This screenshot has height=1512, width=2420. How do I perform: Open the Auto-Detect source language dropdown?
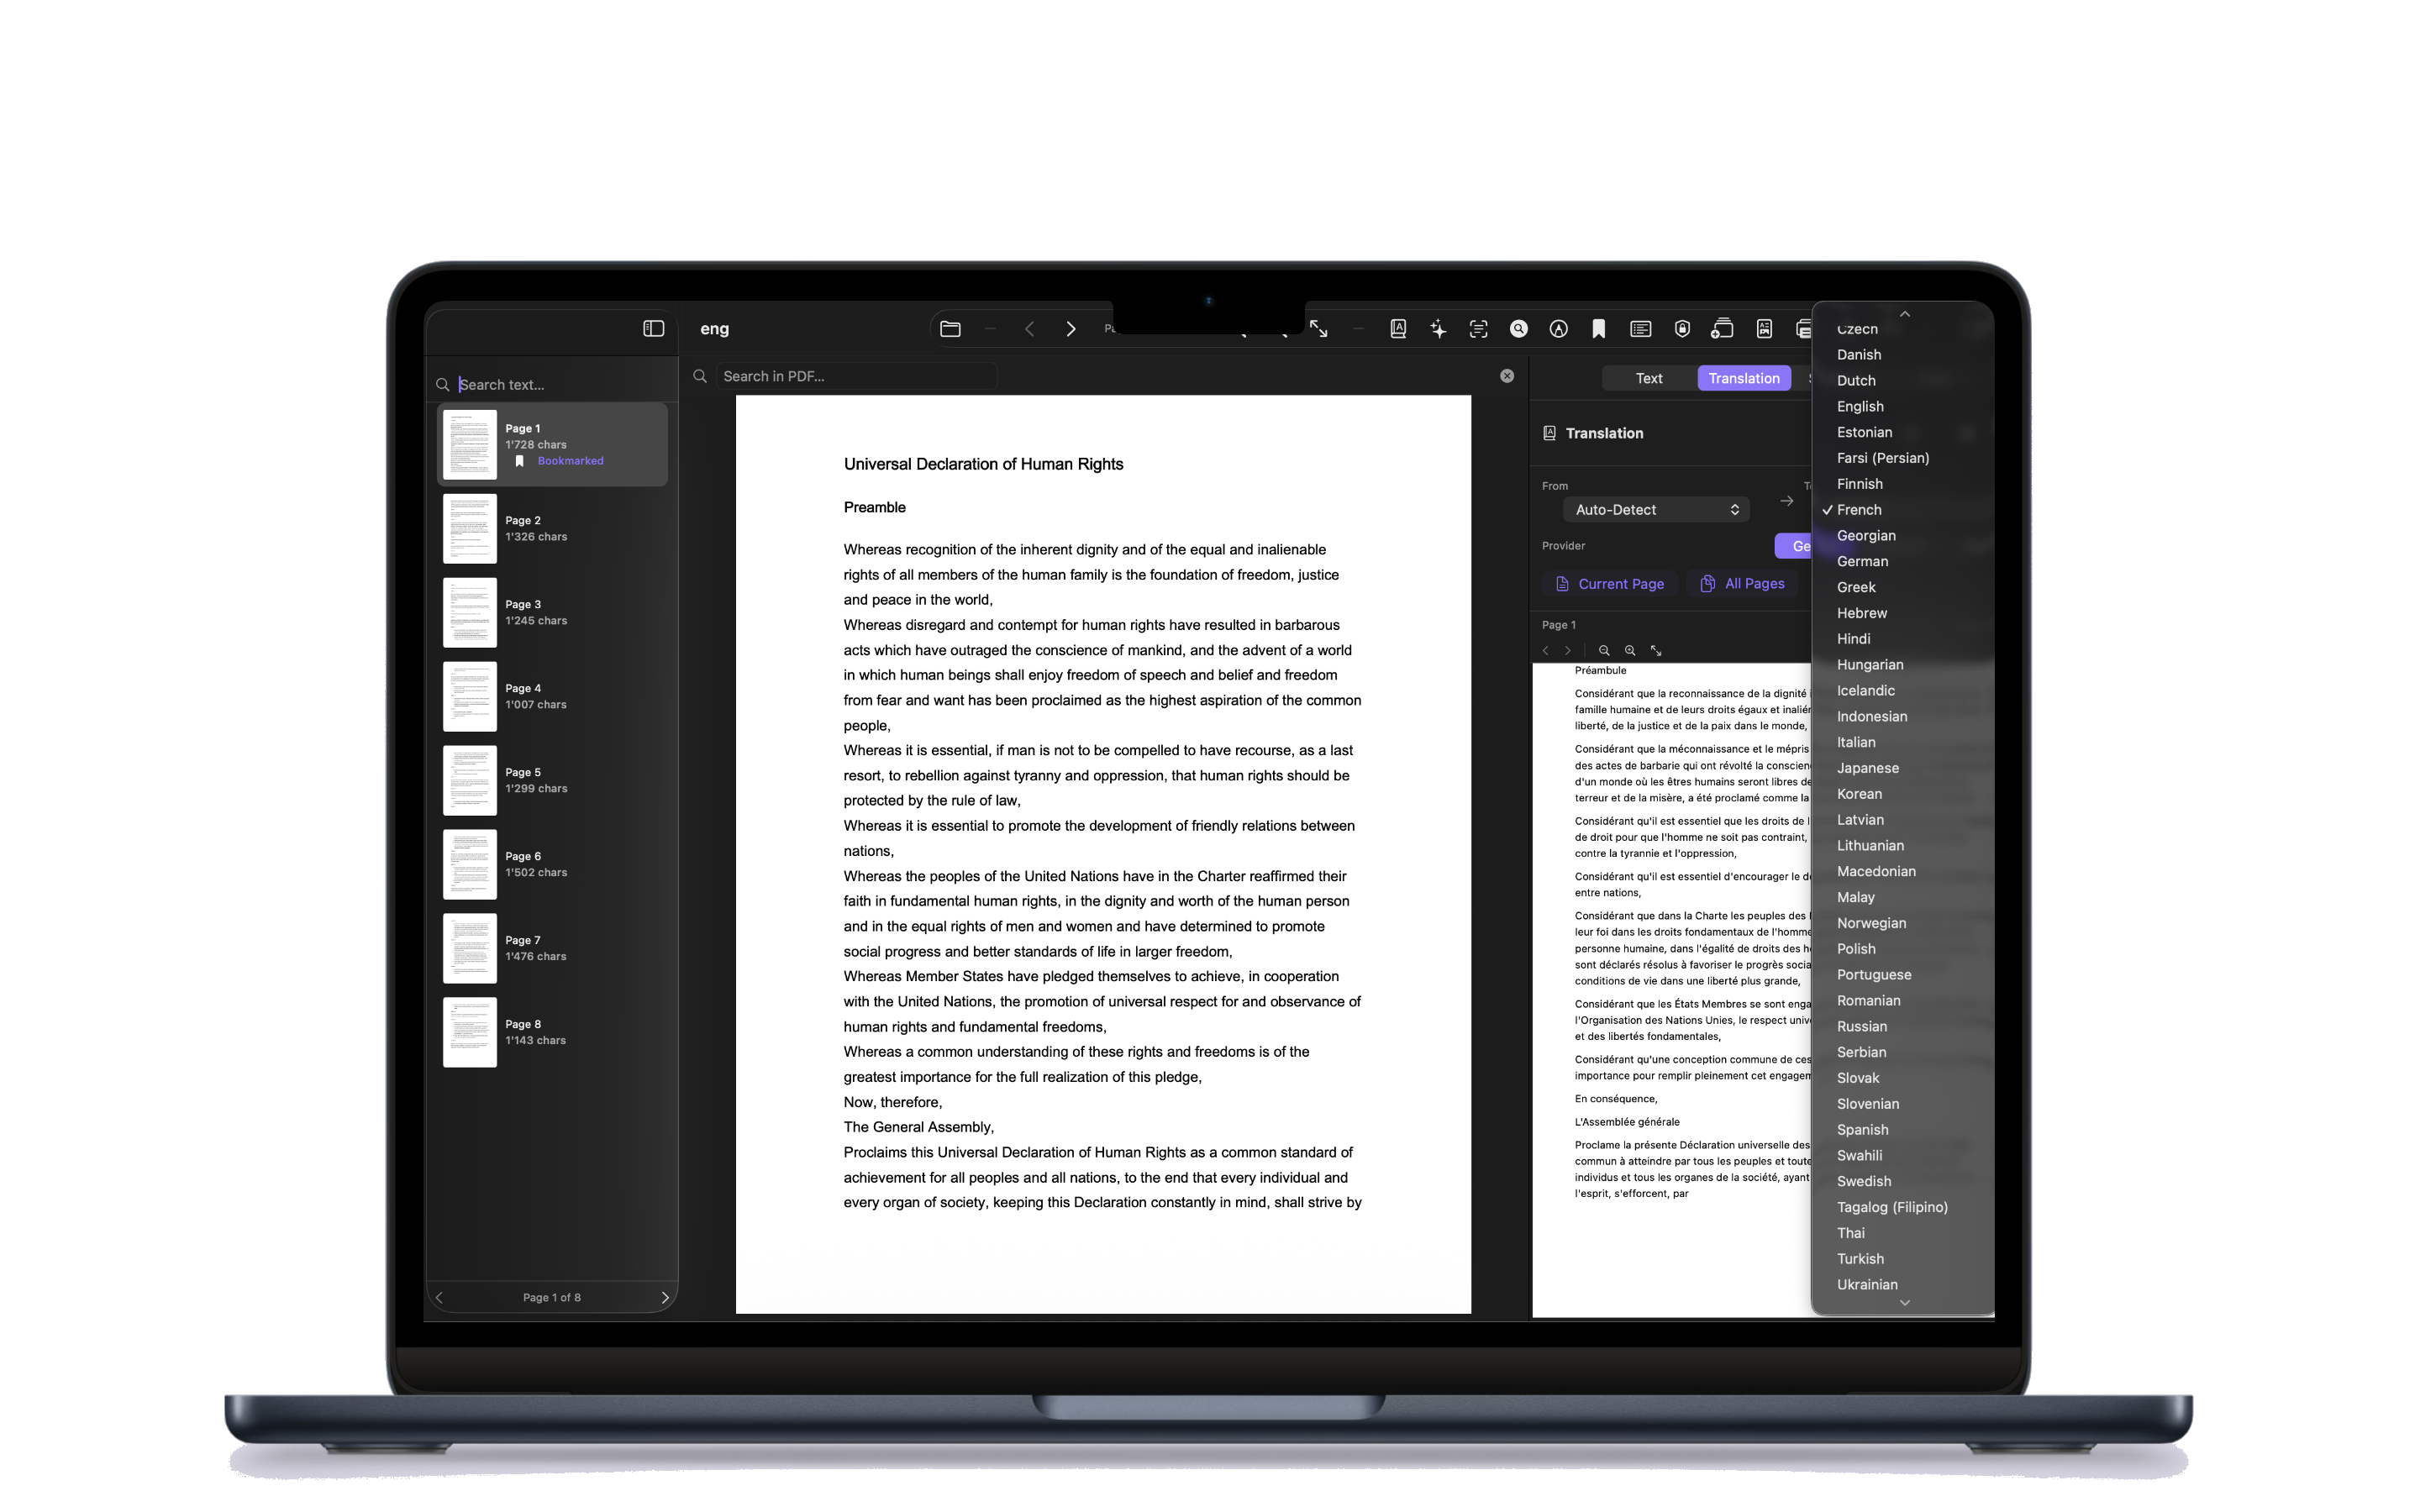coord(1656,509)
